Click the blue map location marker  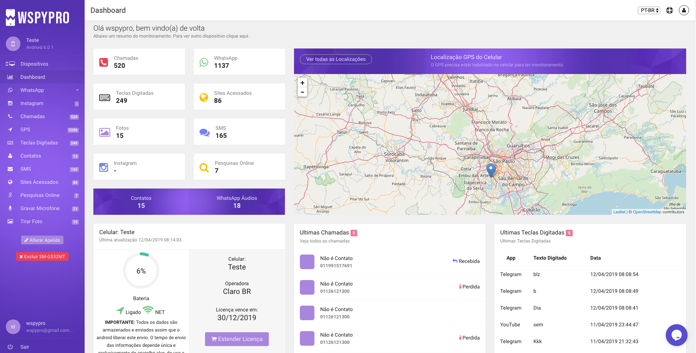(491, 169)
